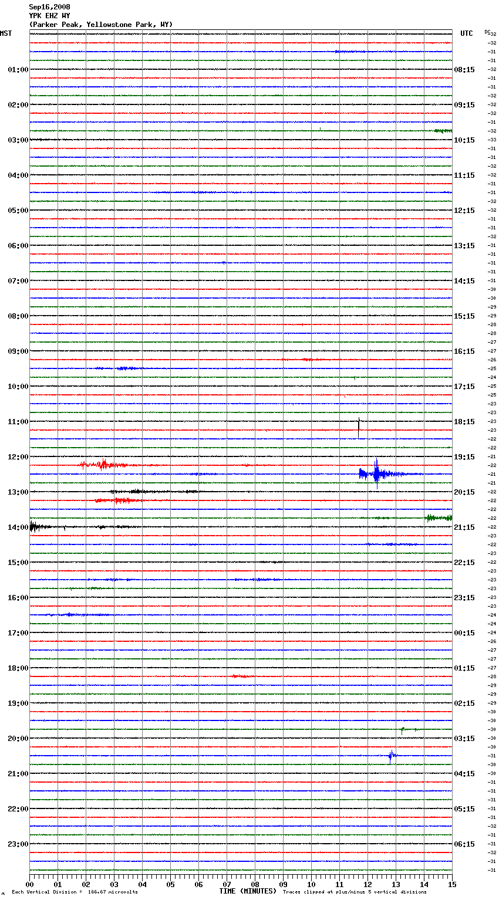Click the 03:15 UTC row label
This screenshot has width=499, height=900.
(x=464, y=739)
